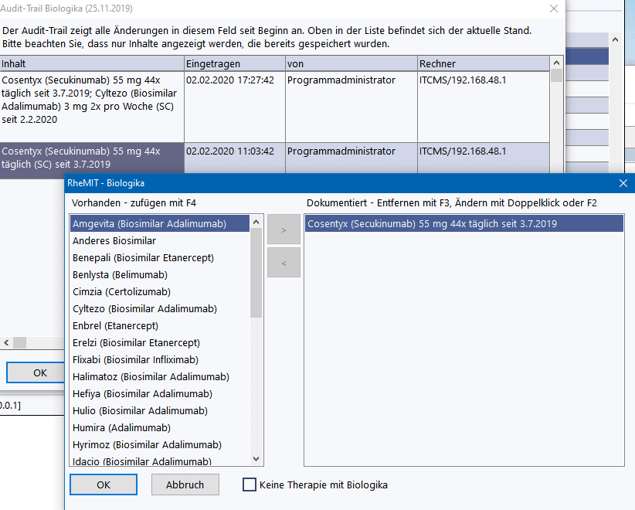The image size is (635, 510).
Task: Select Benlysta (Belimumab) from available list
Action: tap(120, 275)
